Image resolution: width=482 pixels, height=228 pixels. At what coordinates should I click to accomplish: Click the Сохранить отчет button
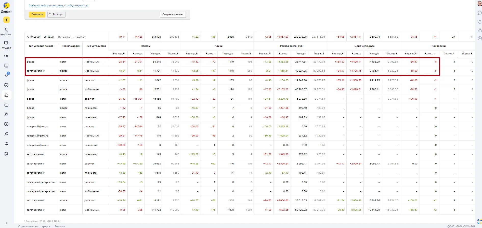coord(173,14)
